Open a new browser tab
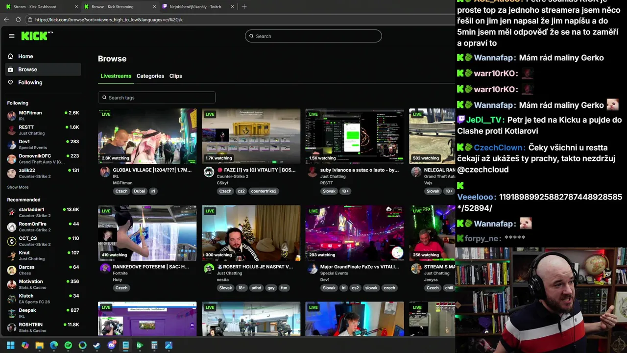This screenshot has height=353, width=627. click(x=244, y=7)
